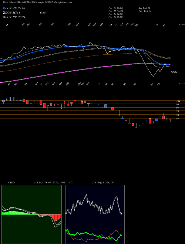Select the 'DOW PT: 79.71' legend text

point(15,17)
